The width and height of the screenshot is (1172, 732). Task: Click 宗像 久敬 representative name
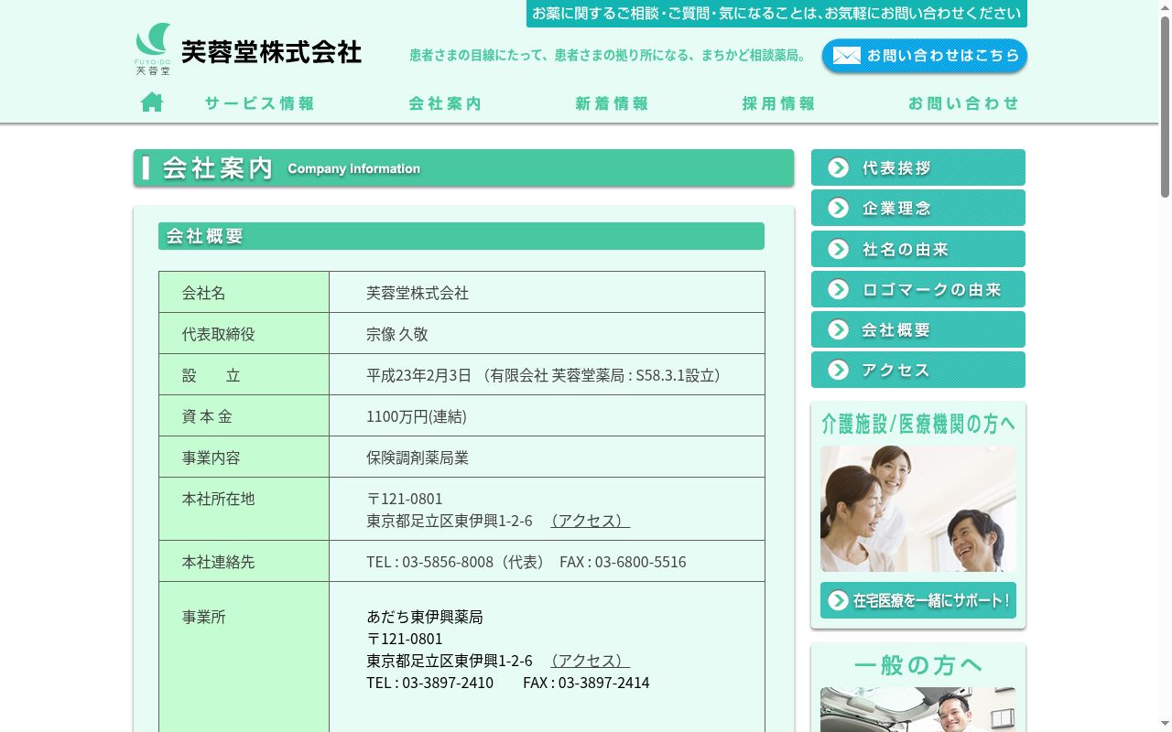(397, 334)
